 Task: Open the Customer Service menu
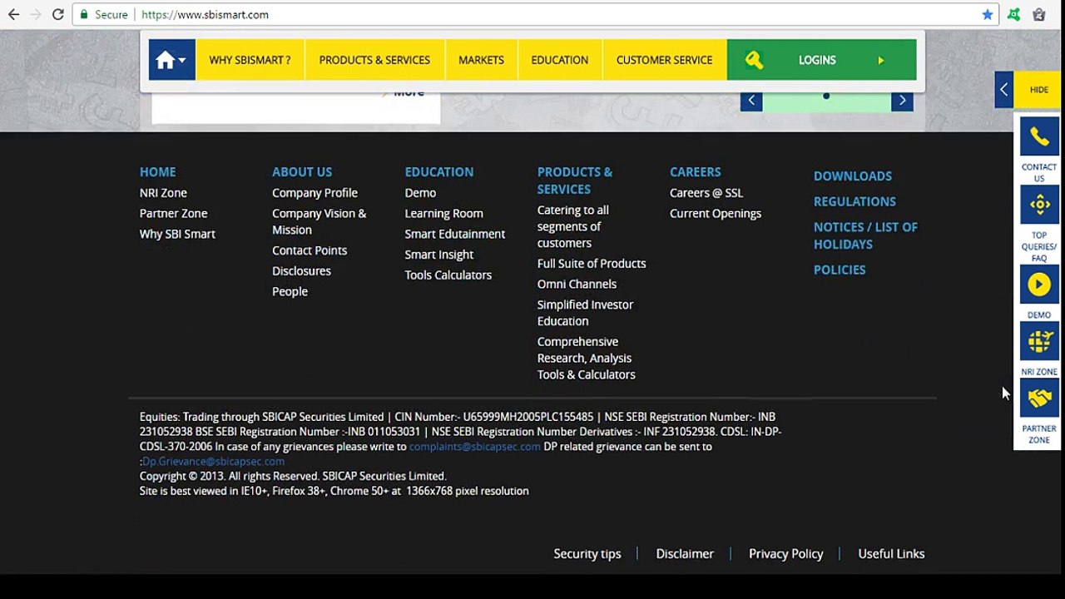tap(664, 60)
